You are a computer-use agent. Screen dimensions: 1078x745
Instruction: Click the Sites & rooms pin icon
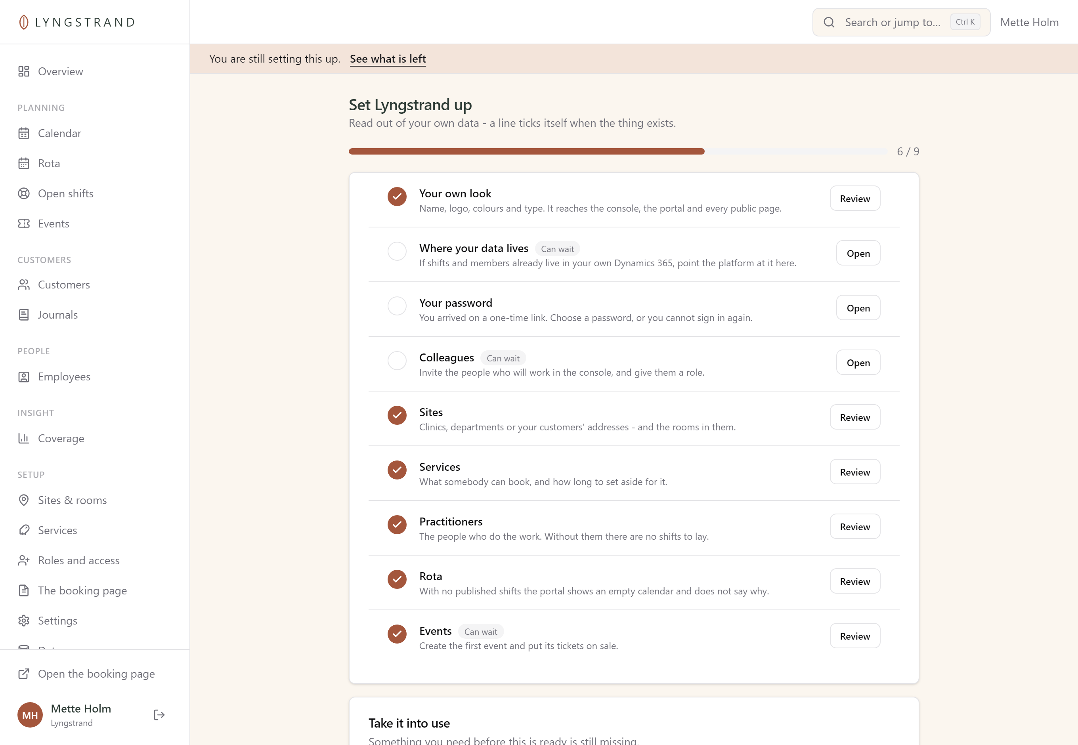point(24,500)
